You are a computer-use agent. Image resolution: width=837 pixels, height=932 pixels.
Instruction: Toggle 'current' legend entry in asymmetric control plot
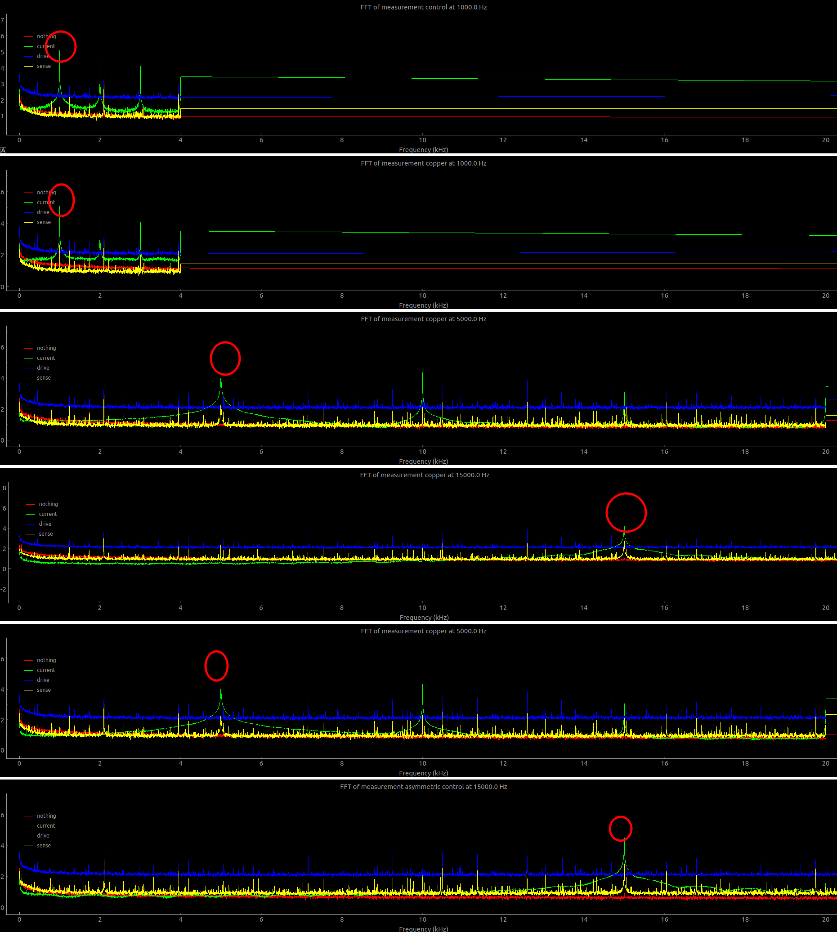[x=45, y=826]
